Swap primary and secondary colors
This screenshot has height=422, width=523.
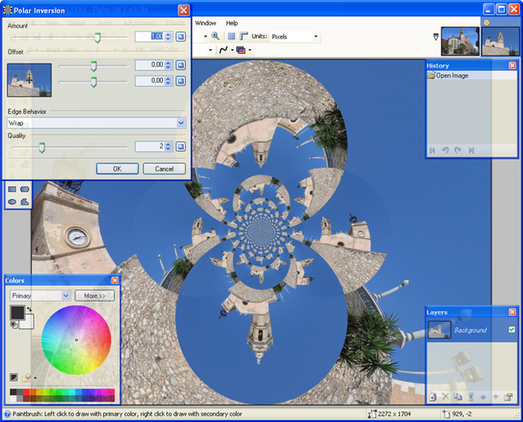[29, 309]
